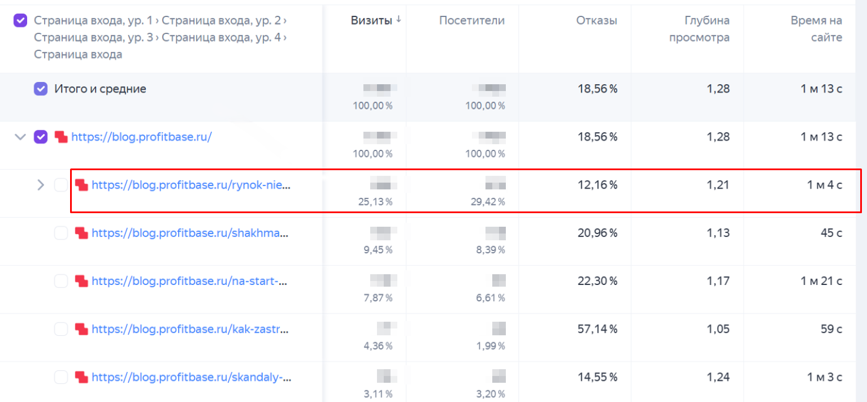Sort by Глубина просмотра column

pyautogui.click(x=699, y=29)
